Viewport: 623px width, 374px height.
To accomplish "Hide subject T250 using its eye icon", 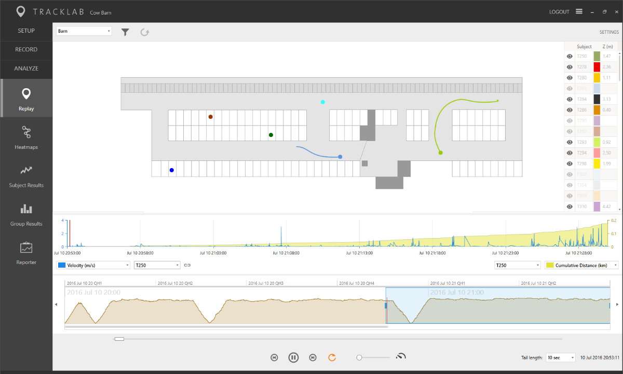I will 569,56.
